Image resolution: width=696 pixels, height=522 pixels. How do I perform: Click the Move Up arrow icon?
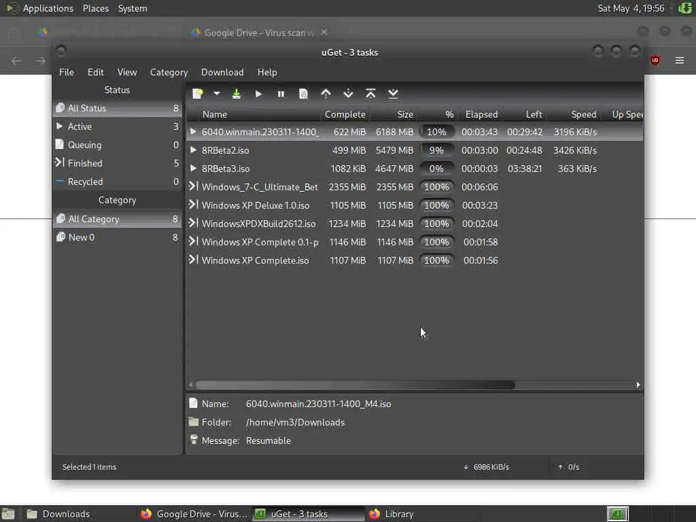pyautogui.click(x=326, y=94)
